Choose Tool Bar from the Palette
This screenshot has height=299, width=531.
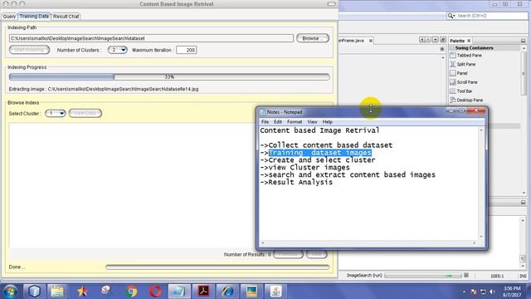pos(465,91)
